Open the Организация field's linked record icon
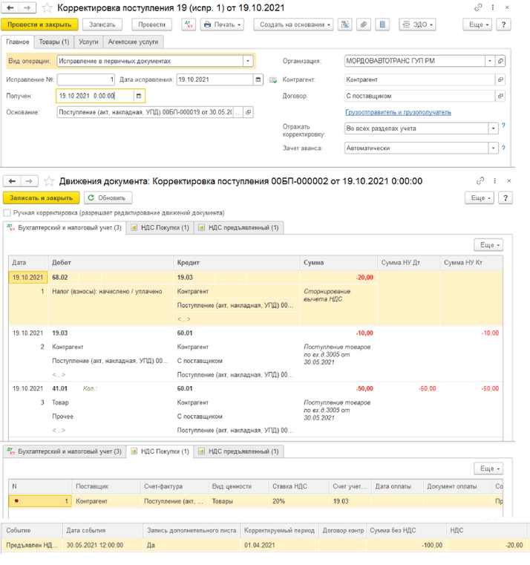 pos(501,62)
